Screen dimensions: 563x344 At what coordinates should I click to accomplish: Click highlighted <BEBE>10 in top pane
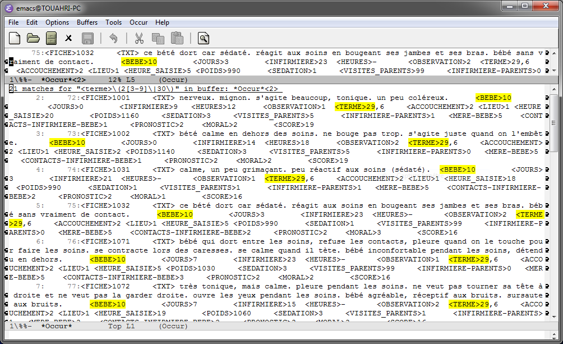coord(139,62)
